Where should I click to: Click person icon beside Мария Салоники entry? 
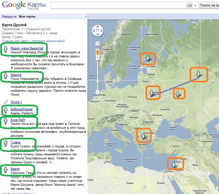[5, 170]
